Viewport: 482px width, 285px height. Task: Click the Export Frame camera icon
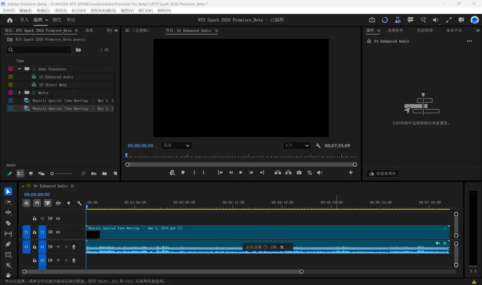pyautogui.click(x=299, y=173)
